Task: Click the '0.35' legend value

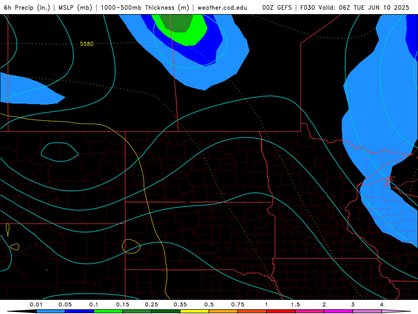Action: (x=180, y=305)
